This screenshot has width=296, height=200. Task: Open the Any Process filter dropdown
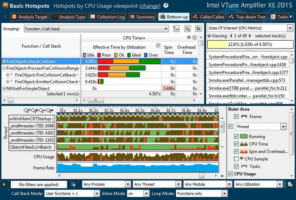(x=128, y=184)
